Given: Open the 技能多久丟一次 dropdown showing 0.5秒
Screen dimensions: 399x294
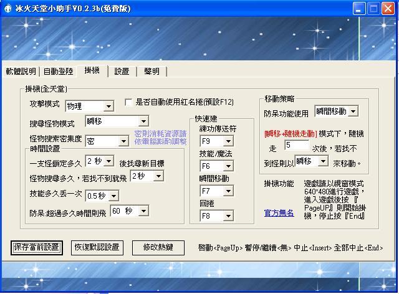Looking at the screenshot, I should tap(102, 196).
